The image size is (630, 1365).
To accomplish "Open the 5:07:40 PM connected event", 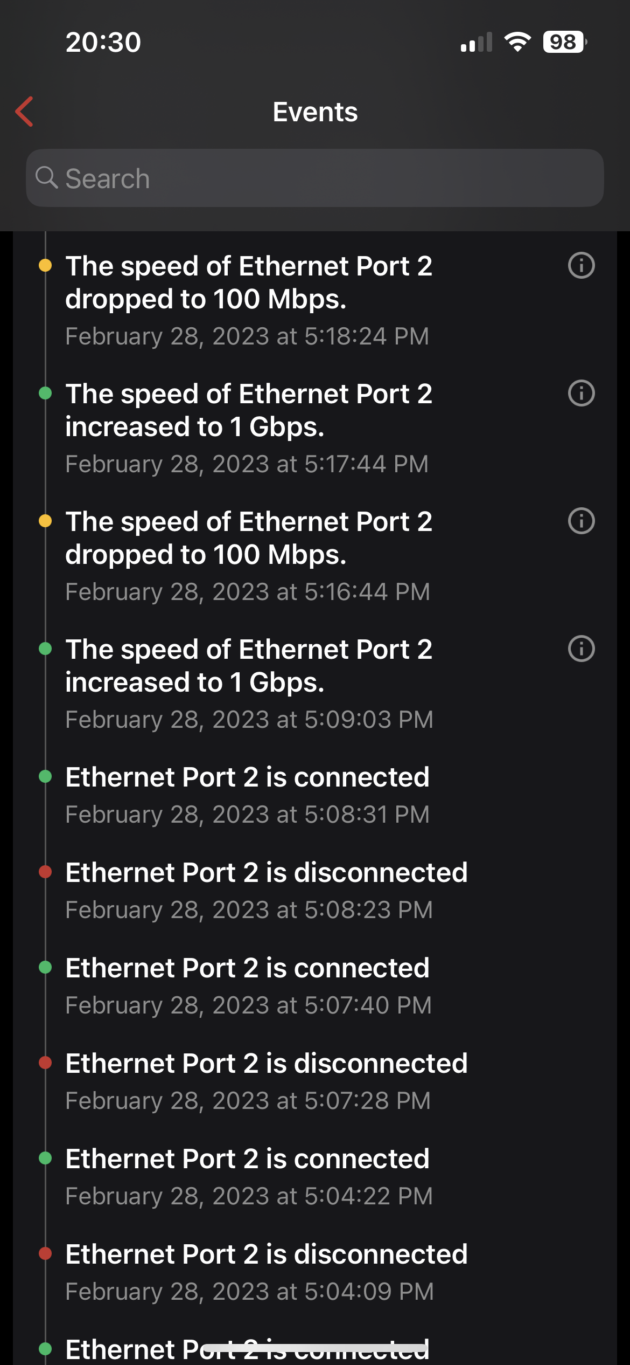I will click(x=248, y=985).
